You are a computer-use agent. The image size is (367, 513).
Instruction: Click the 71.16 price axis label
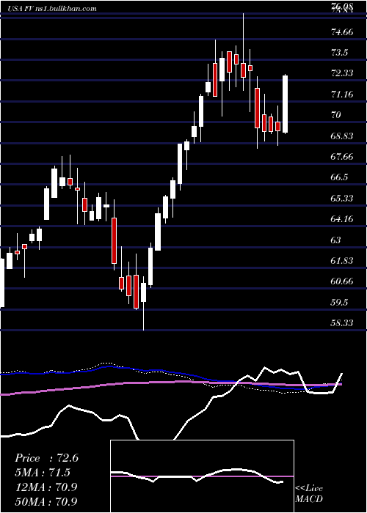click(x=342, y=95)
